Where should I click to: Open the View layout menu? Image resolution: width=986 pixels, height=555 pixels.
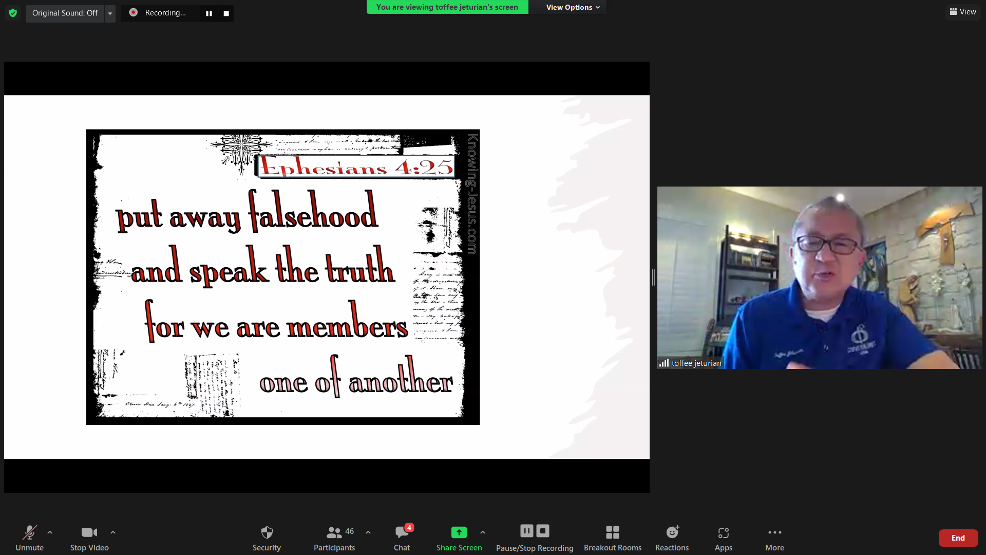pos(963,12)
